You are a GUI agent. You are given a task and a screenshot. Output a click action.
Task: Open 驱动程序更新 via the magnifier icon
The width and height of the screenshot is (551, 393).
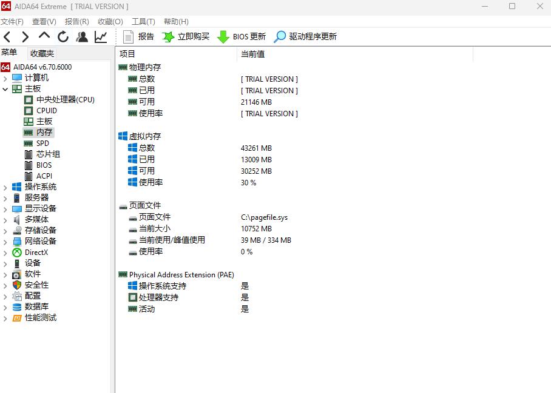tap(279, 36)
